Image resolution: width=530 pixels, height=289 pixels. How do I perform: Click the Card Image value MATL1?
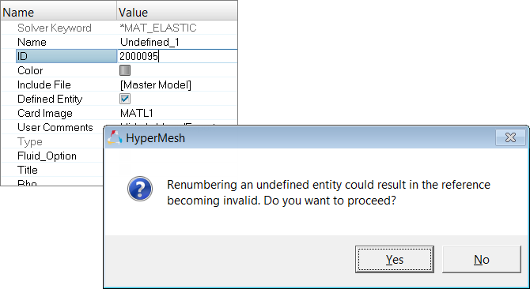coord(137,113)
